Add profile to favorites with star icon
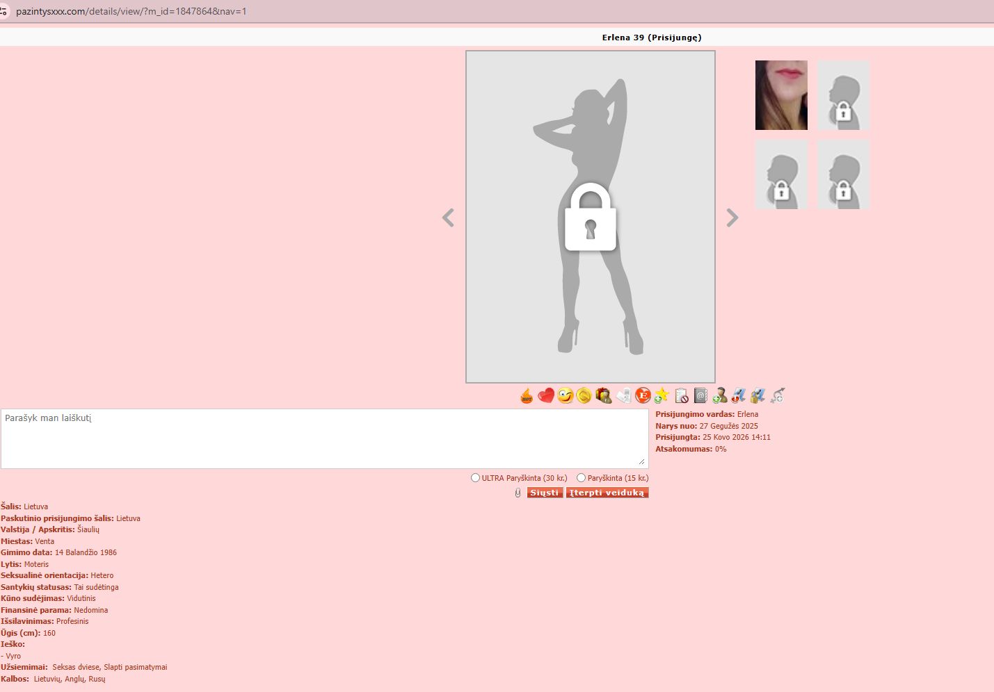 pyautogui.click(x=662, y=396)
